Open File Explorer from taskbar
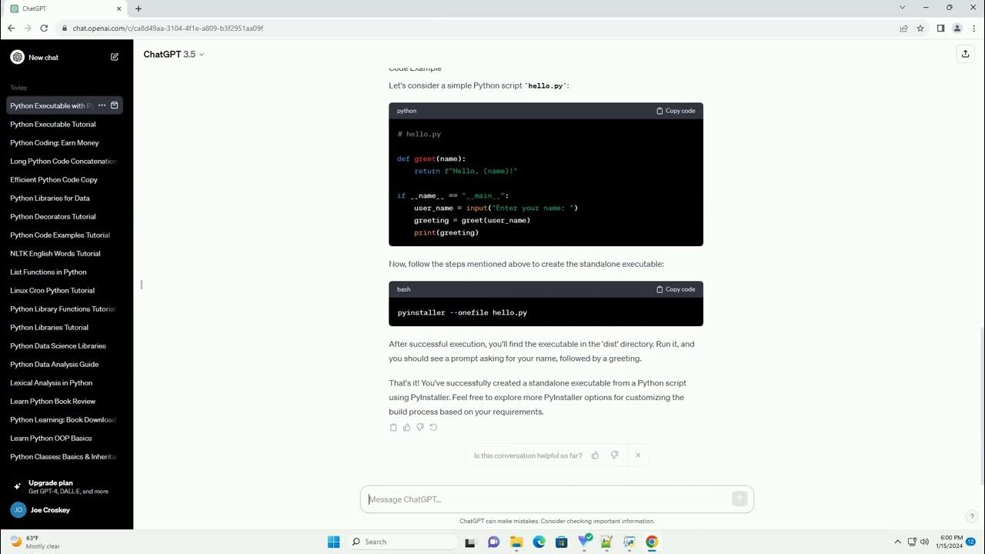Screen dimensions: 985x554 click(x=516, y=542)
